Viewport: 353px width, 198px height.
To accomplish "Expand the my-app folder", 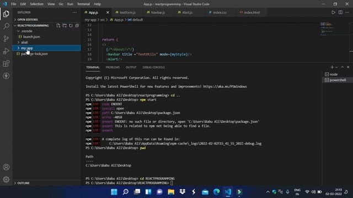I will click(26, 48).
